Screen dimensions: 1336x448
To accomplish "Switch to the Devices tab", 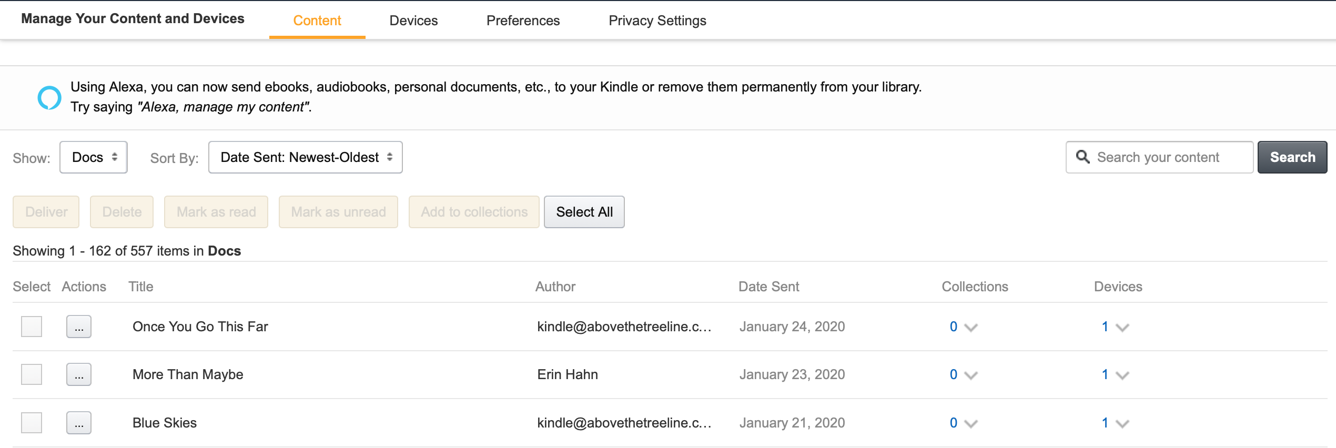I will point(413,20).
